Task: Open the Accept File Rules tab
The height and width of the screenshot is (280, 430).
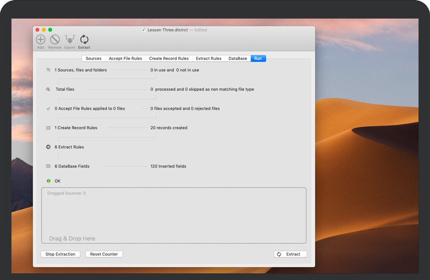Action: 126,58
